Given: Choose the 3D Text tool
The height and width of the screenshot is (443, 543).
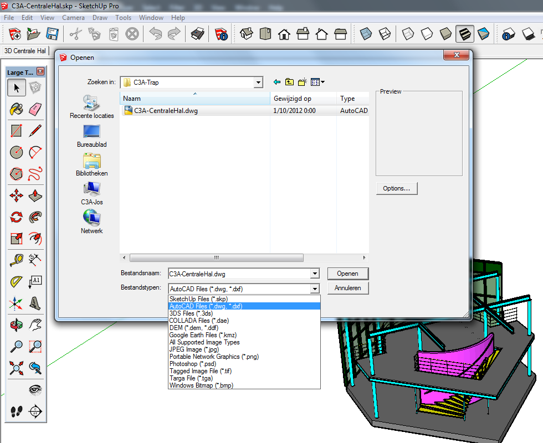Looking at the screenshot, I should [x=35, y=303].
